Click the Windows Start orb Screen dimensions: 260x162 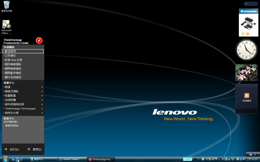[x=5, y=159]
